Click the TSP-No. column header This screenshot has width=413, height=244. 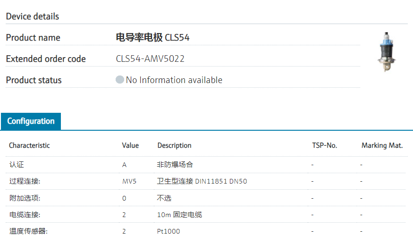(325, 145)
